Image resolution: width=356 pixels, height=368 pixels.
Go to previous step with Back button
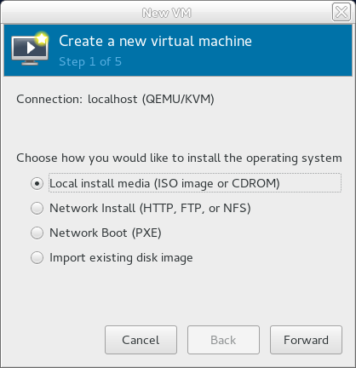(223, 340)
